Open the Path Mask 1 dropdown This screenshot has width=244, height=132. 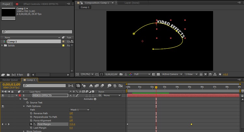(80, 110)
